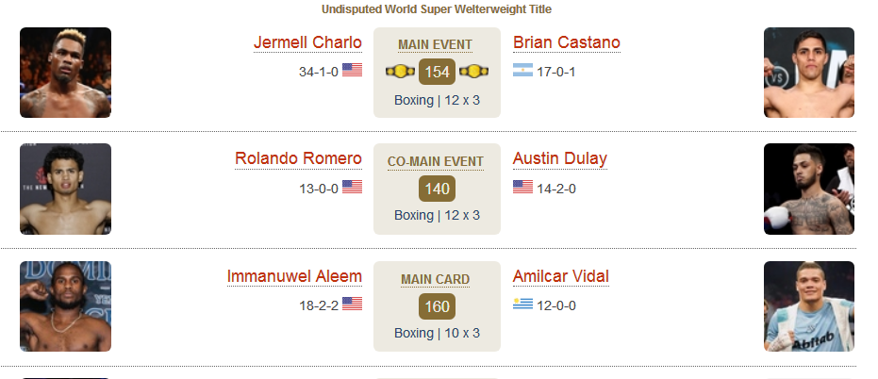The image size is (878, 379).
Task: Select the MAIN EVENT bout label
Action: click(x=435, y=45)
